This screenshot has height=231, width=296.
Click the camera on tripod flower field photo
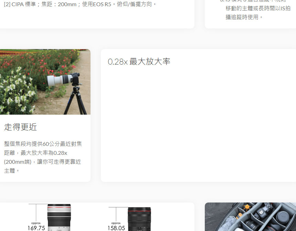pyautogui.click(x=45, y=82)
